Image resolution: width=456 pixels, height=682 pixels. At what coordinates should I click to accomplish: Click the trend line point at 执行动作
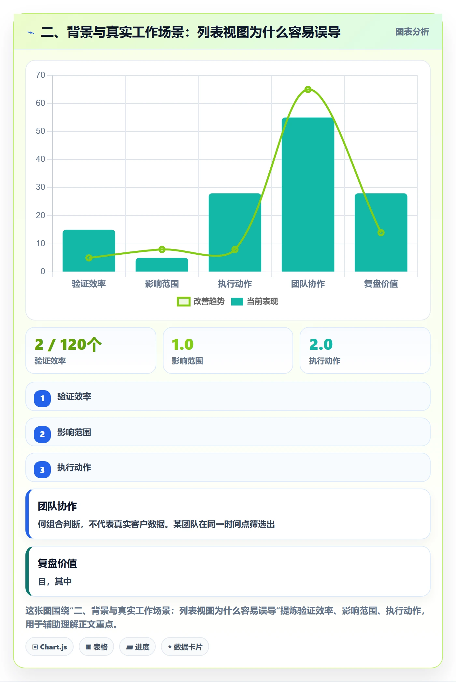pos(235,249)
